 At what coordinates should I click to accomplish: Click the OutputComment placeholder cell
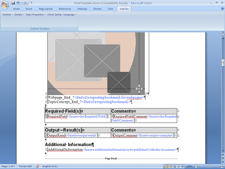click(144, 135)
